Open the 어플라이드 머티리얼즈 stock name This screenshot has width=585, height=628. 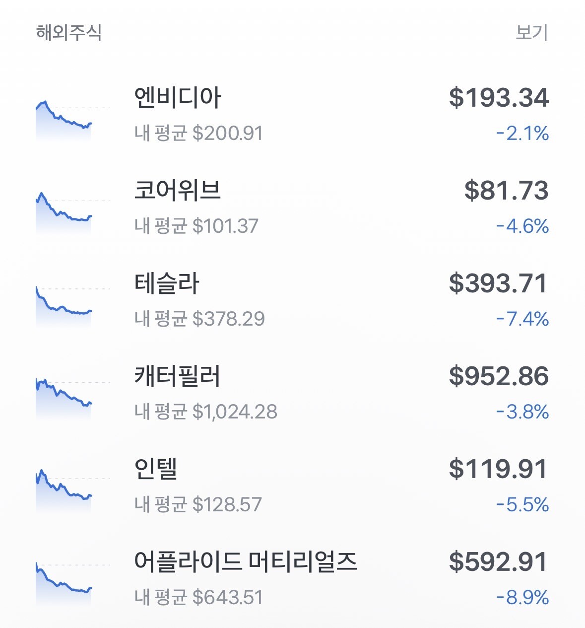click(x=246, y=561)
